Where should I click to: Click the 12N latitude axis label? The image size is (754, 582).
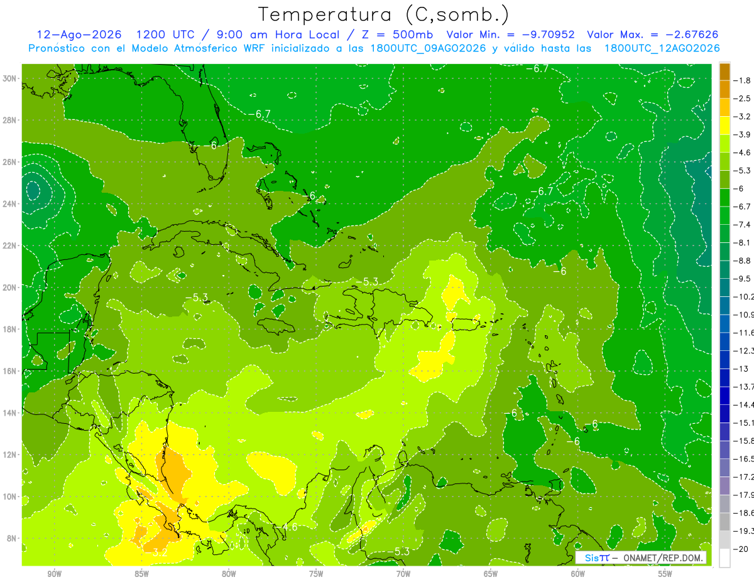coord(10,455)
